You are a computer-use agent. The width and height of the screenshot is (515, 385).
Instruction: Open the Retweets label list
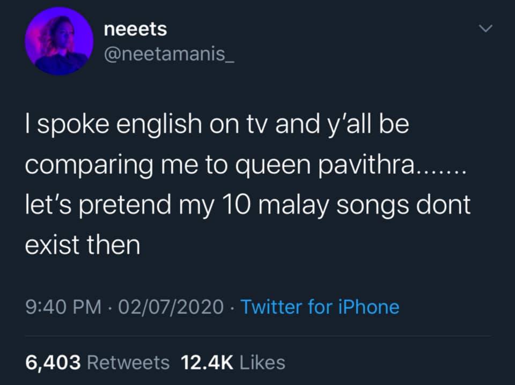coord(128,362)
